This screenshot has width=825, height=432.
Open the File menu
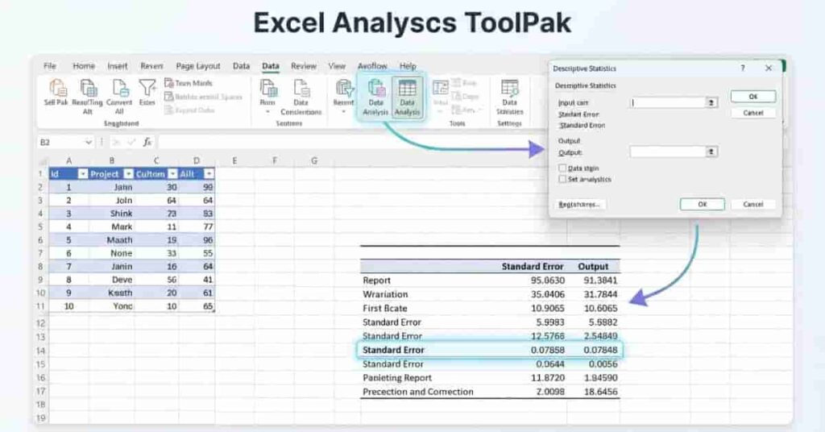pos(49,66)
